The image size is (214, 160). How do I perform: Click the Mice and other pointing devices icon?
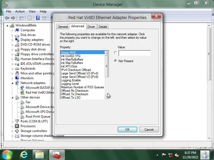pyautogui.click(x=17, y=73)
